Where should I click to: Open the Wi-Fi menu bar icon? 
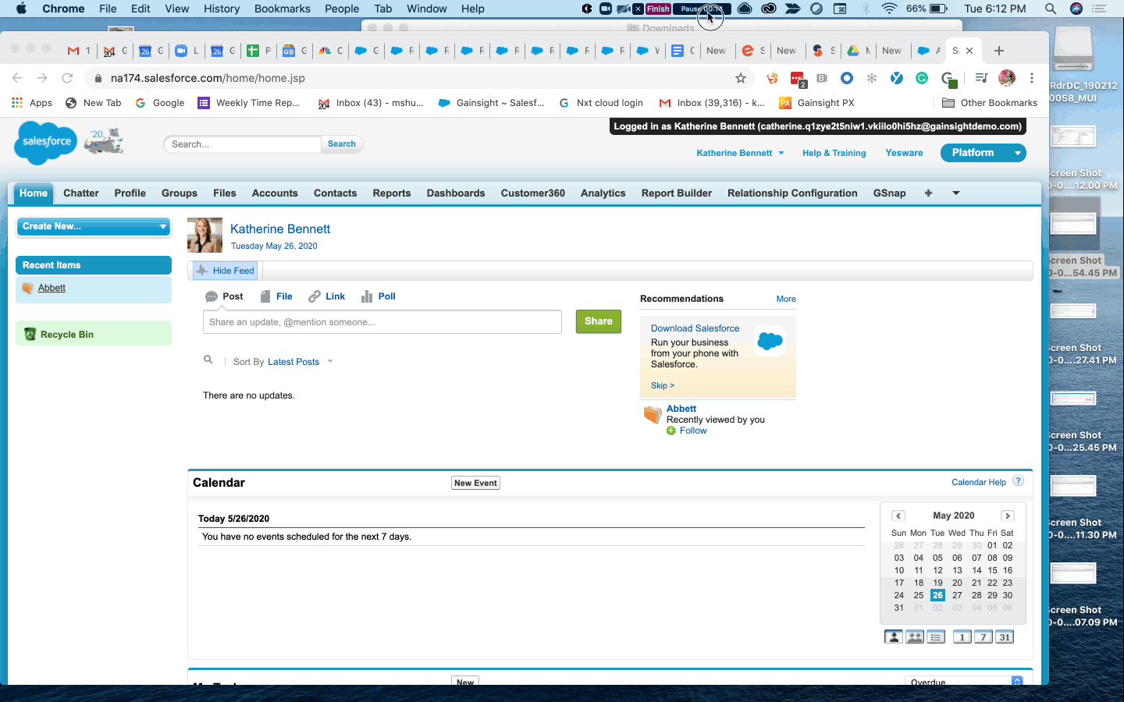(x=889, y=9)
